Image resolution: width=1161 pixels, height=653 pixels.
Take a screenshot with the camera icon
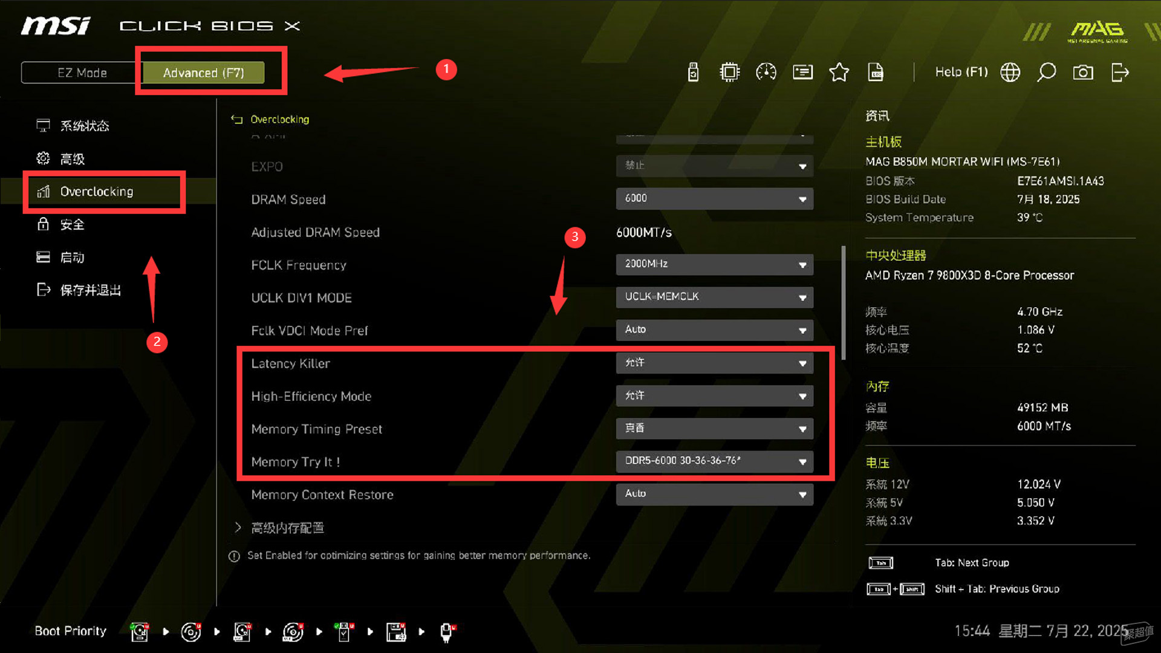coord(1083,73)
